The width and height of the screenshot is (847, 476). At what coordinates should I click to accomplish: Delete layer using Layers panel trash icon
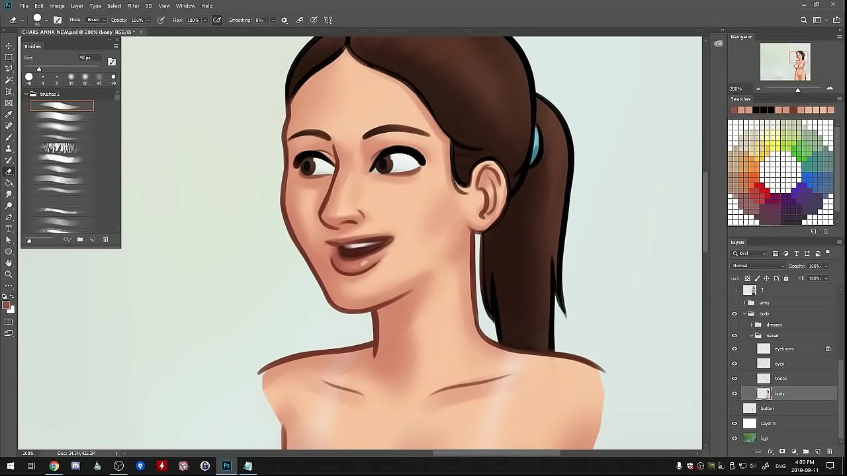(x=829, y=452)
